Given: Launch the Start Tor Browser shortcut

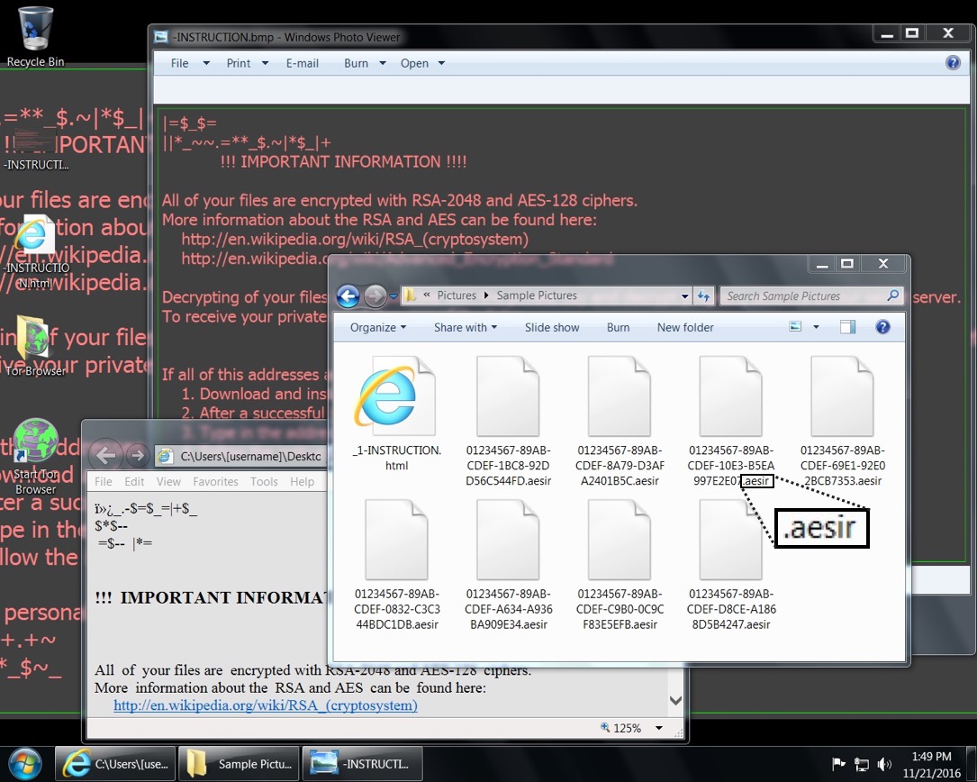Looking at the screenshot, I should click(x=35, y=457).
